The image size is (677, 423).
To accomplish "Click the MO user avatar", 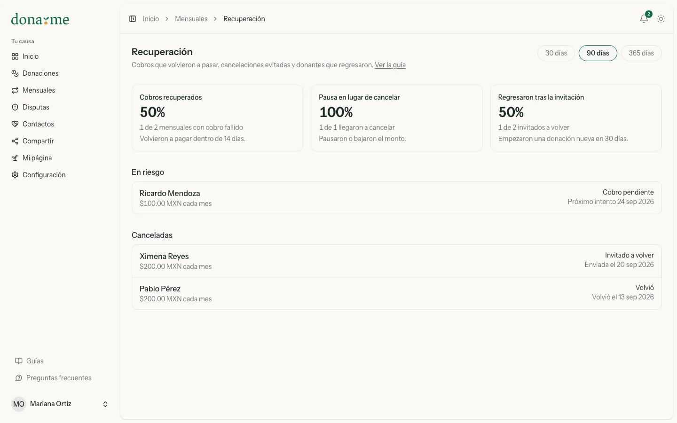I will click(19, 404).
